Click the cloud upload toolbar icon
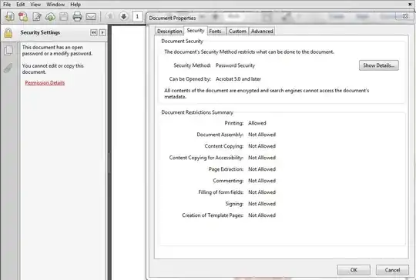 point(50,17)
